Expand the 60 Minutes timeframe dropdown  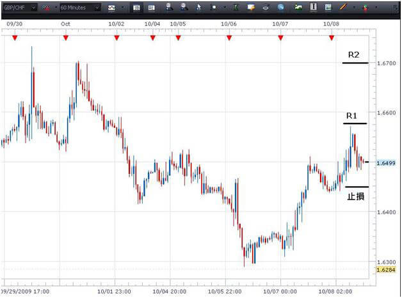click(97, 8)
